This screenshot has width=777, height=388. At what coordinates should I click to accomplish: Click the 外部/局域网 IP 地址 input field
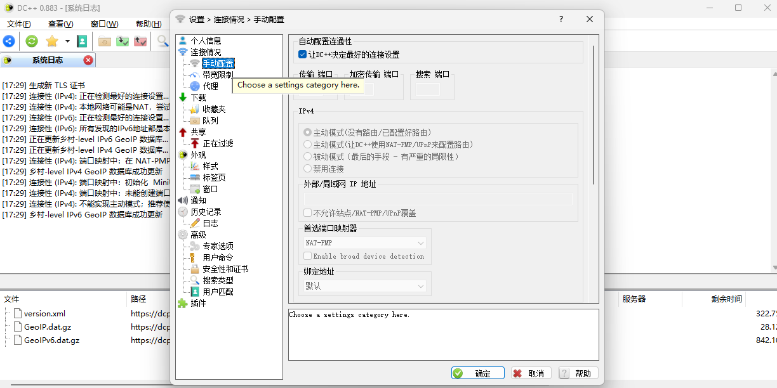(438, 199)
